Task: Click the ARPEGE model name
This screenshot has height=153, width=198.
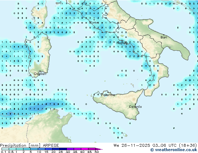Action: (x=51, y=146)
